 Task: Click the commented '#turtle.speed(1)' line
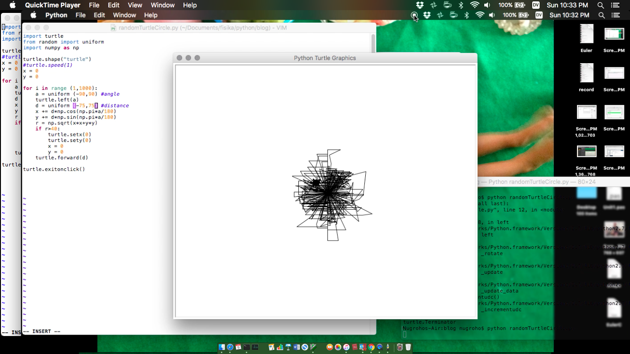[x=48, y=65]
